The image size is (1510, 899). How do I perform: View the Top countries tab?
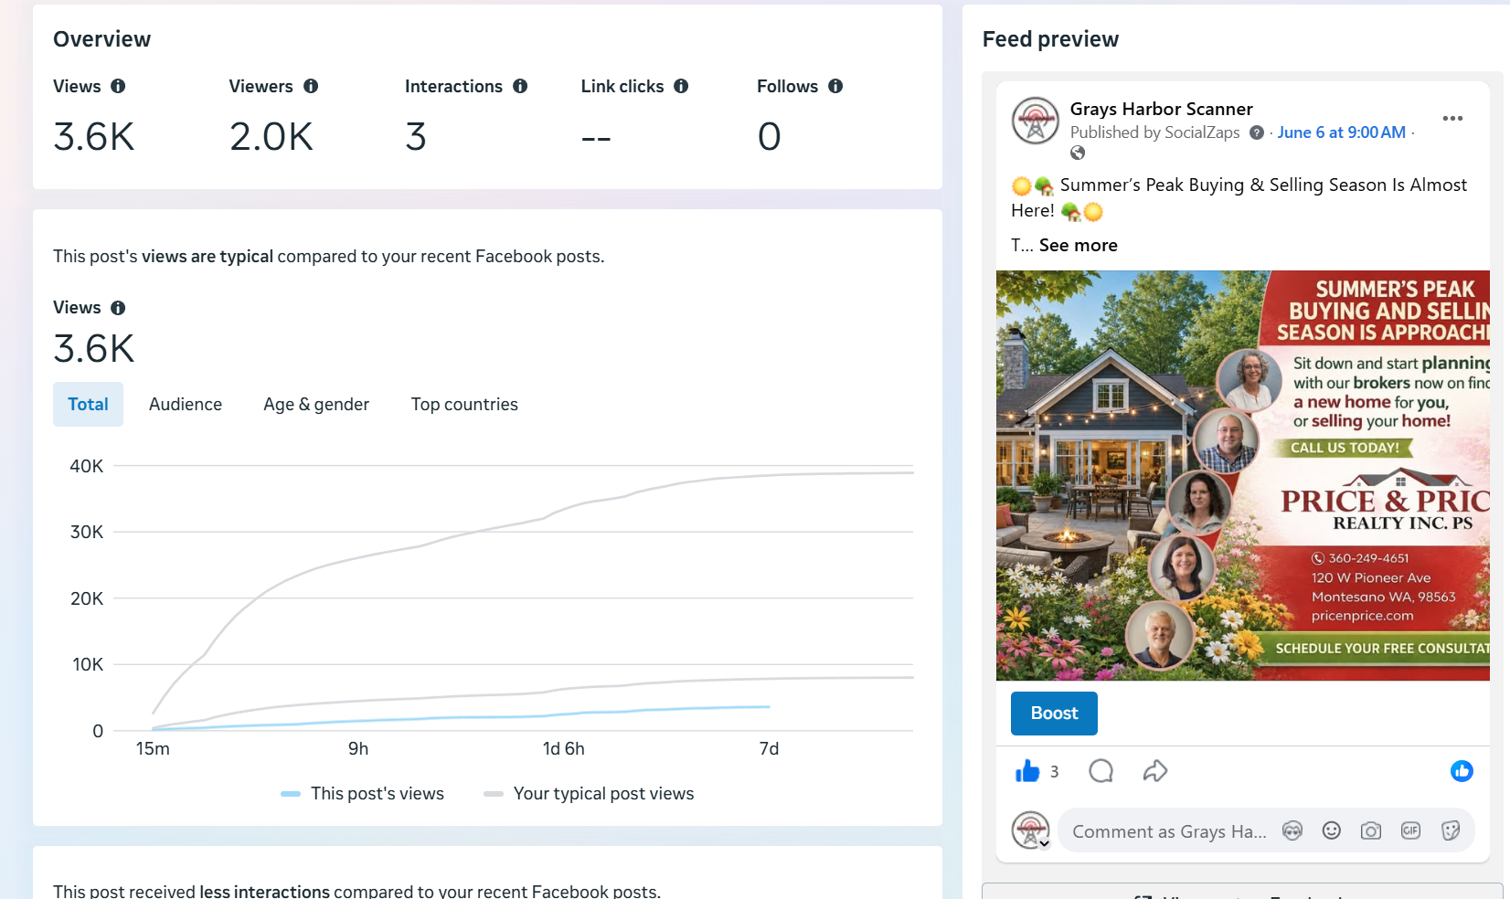pos(464,404)
